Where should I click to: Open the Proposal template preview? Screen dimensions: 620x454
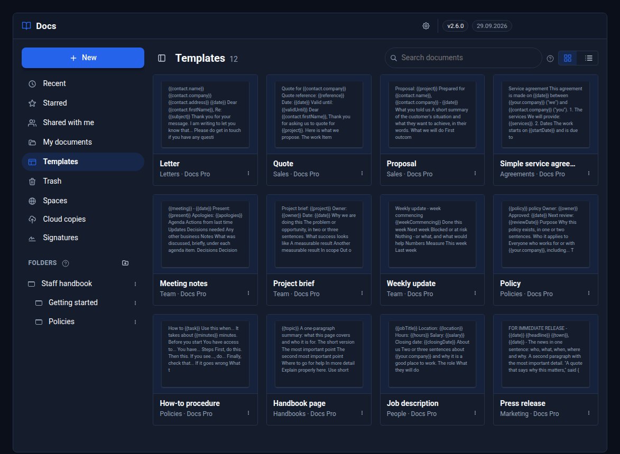(432, 114)
